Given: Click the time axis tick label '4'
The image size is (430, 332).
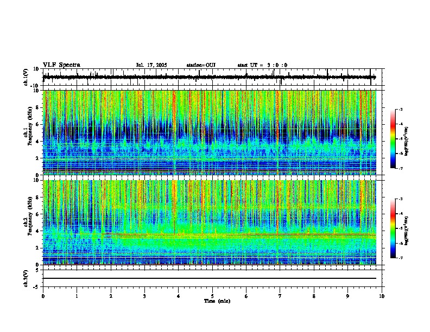Looking at the screenshot, I should (x=179, y=296).
